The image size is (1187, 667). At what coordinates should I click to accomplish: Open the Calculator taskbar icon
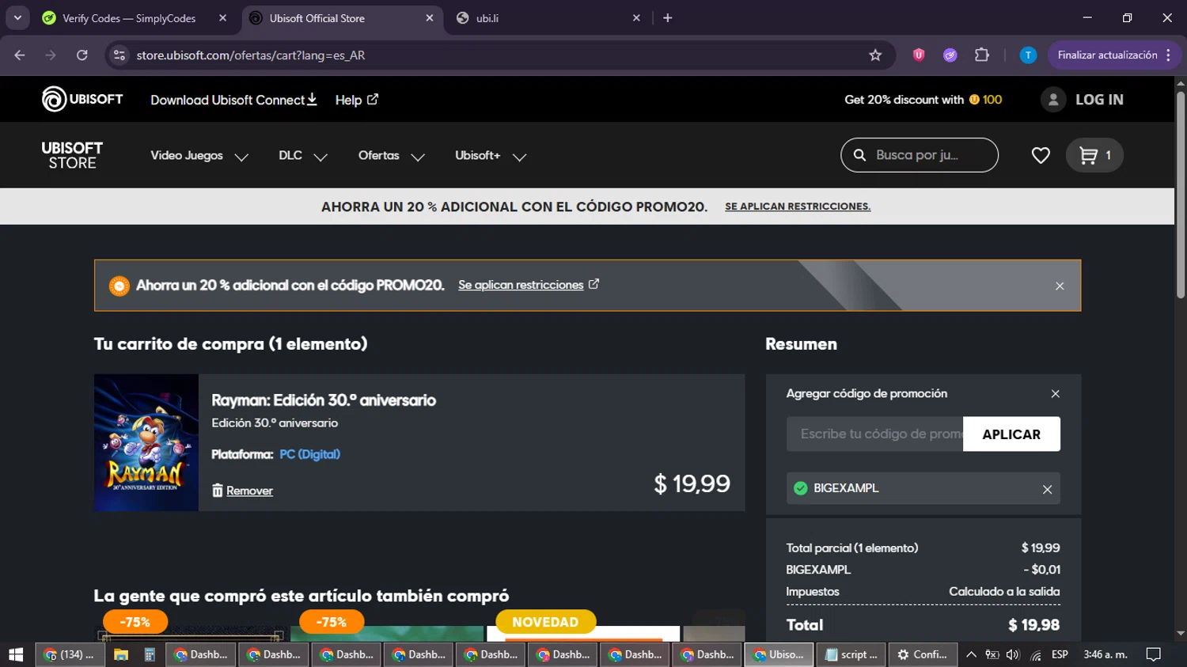[149, 654]
